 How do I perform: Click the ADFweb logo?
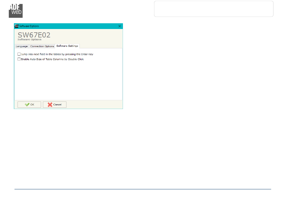(x=16, y=11)
